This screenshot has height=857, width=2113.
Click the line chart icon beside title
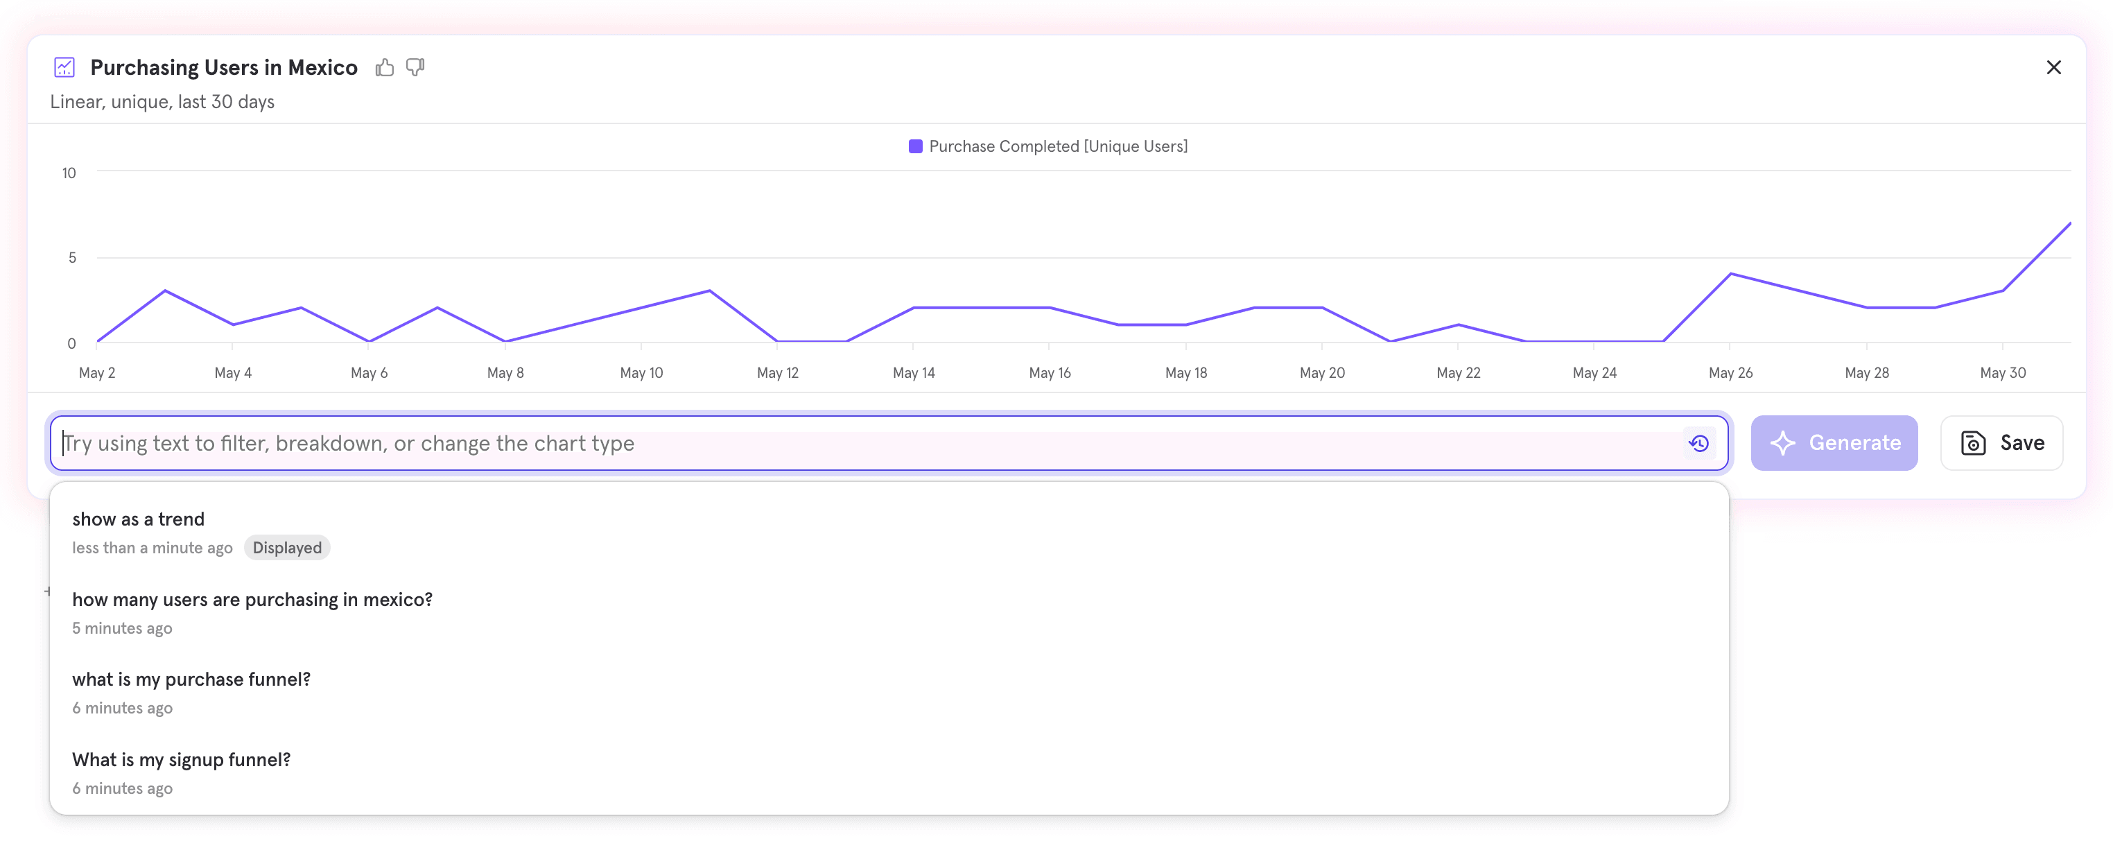[x=64, y=67]
